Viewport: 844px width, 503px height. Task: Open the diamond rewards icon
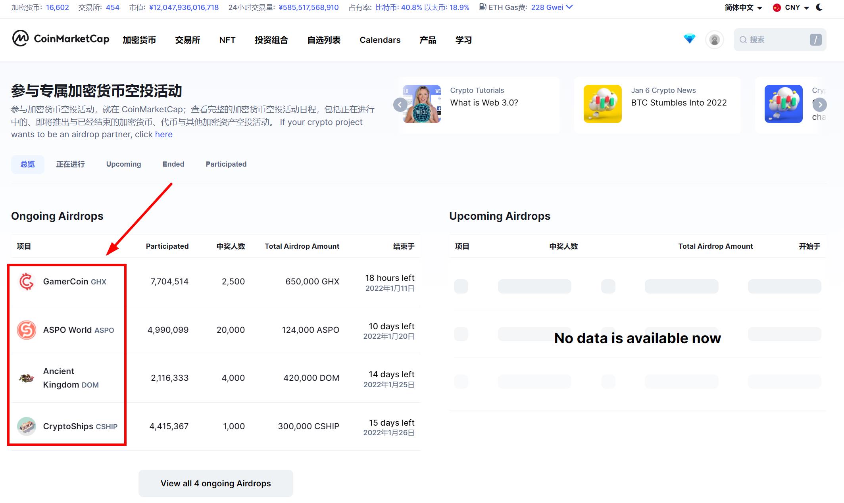point(690,39)
